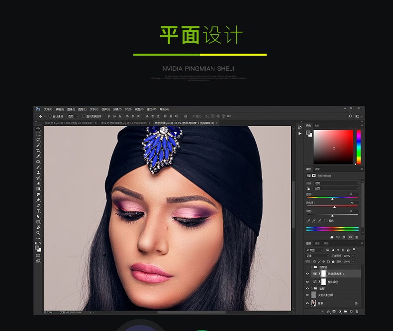Filter layers by type layers (T icon)
Screen dimensions: 393x331
338,250
